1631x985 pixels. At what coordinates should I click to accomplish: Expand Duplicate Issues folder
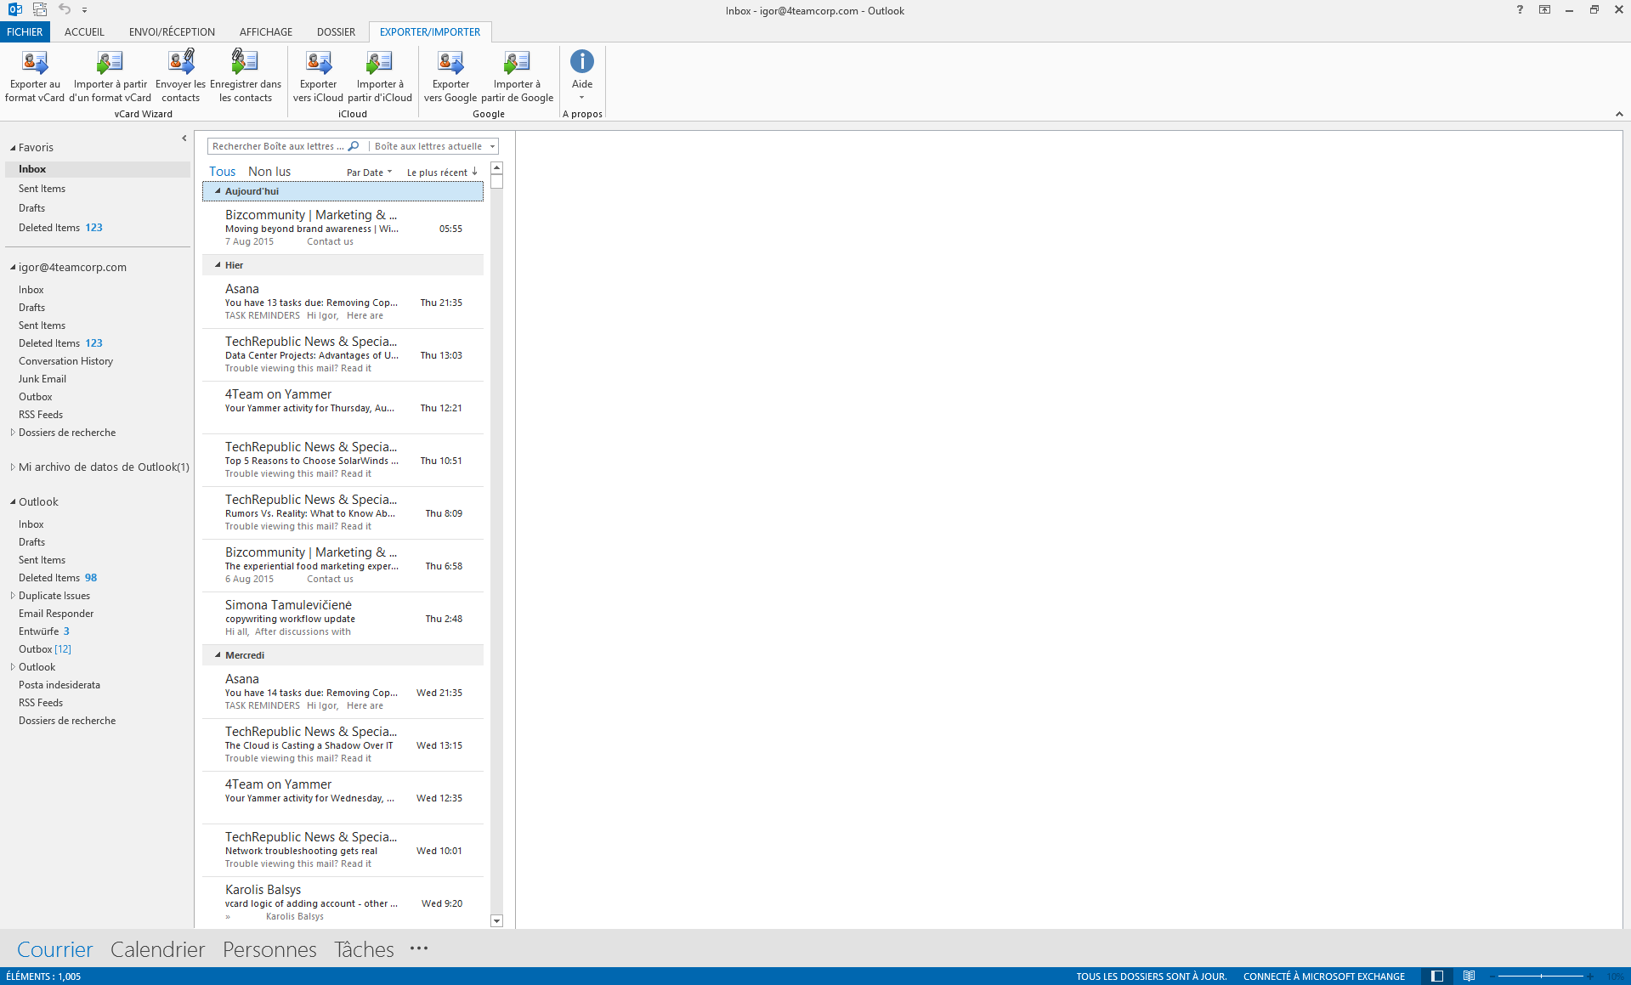[x=13, y=596]
